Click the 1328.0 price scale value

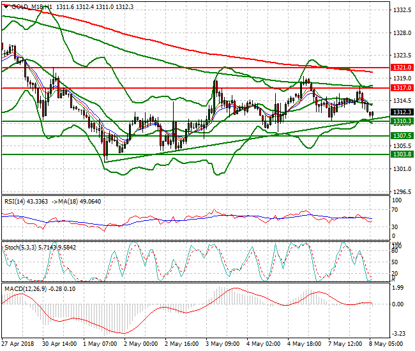coord(402,33)
